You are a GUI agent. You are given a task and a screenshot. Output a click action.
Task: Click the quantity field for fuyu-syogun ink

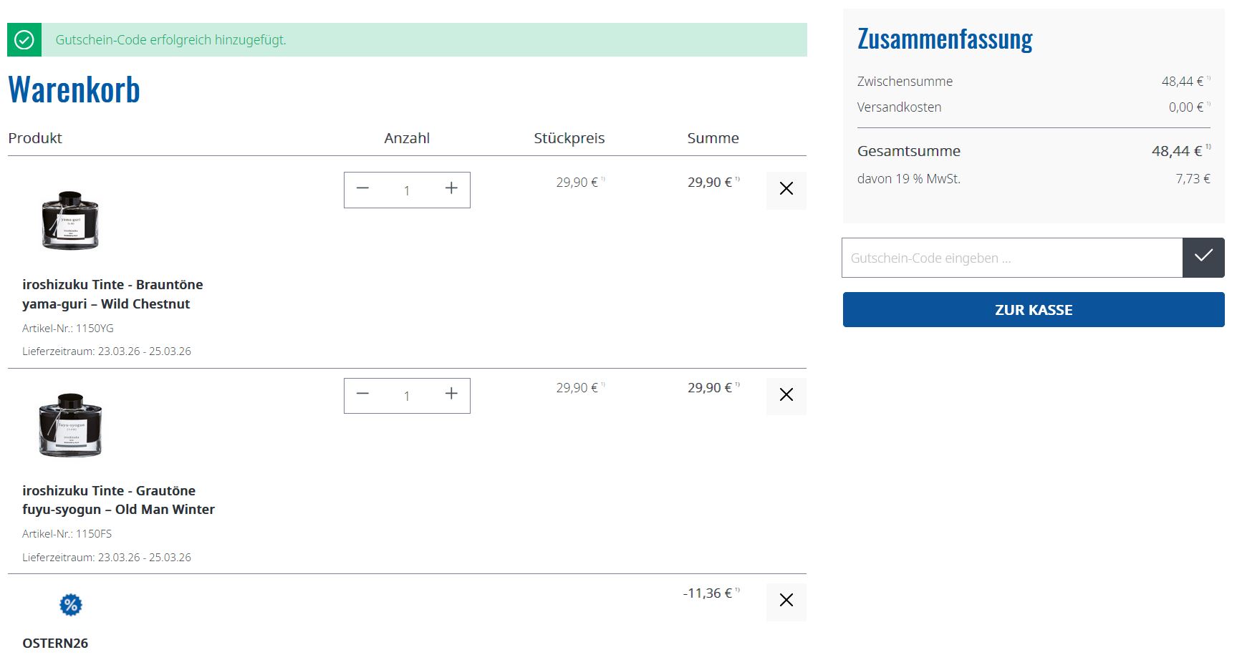point(407,396)
